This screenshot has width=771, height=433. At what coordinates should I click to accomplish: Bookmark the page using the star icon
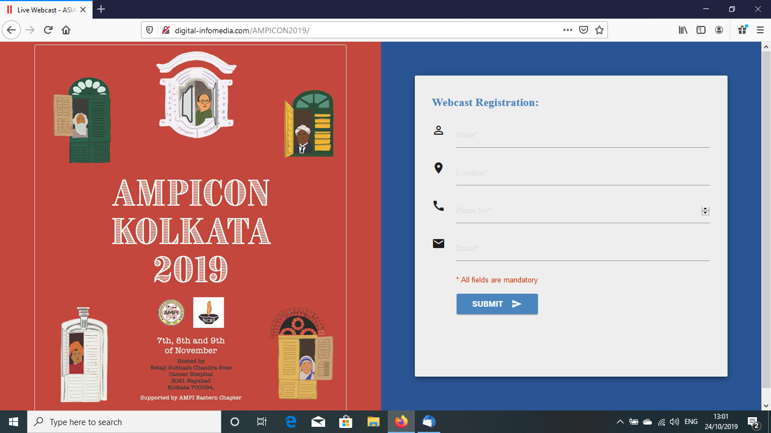point(598,30)
